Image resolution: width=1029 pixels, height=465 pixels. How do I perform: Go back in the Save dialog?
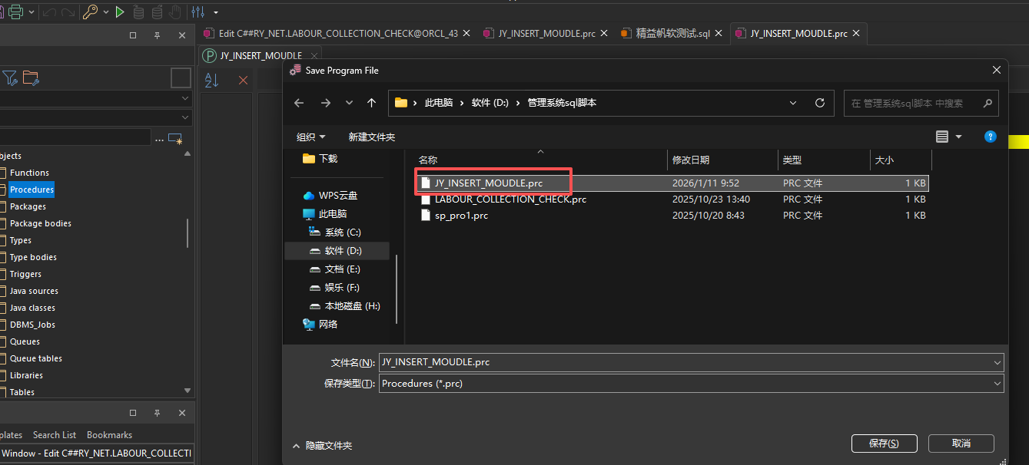click(299, 103)
